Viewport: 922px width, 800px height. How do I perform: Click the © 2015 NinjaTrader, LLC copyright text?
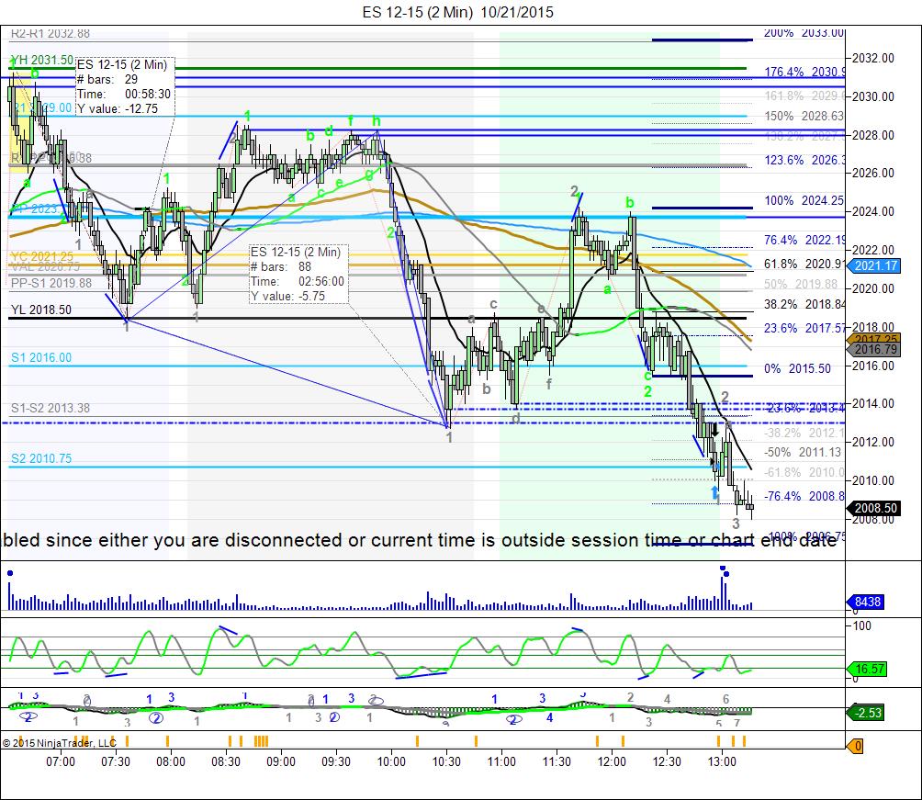tap(60, 743)
